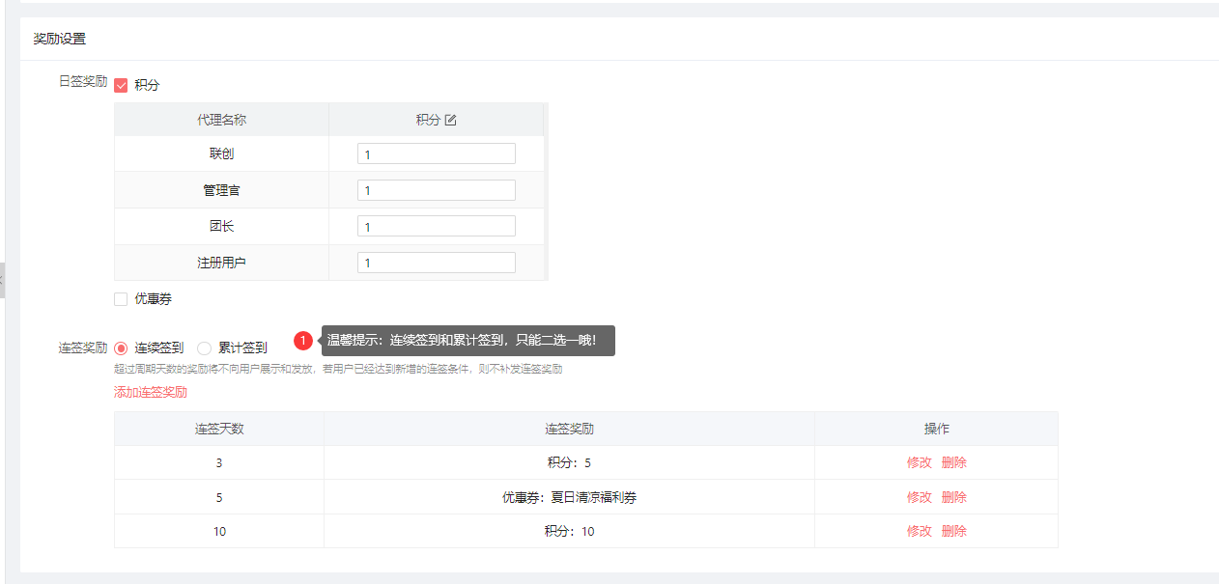This screenshot has height=584, width=1219.
Task: Focus the 联创 points input field
Action: 436,153
